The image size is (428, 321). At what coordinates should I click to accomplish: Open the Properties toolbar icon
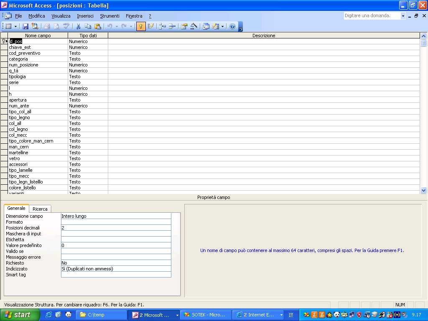point(184,26)
